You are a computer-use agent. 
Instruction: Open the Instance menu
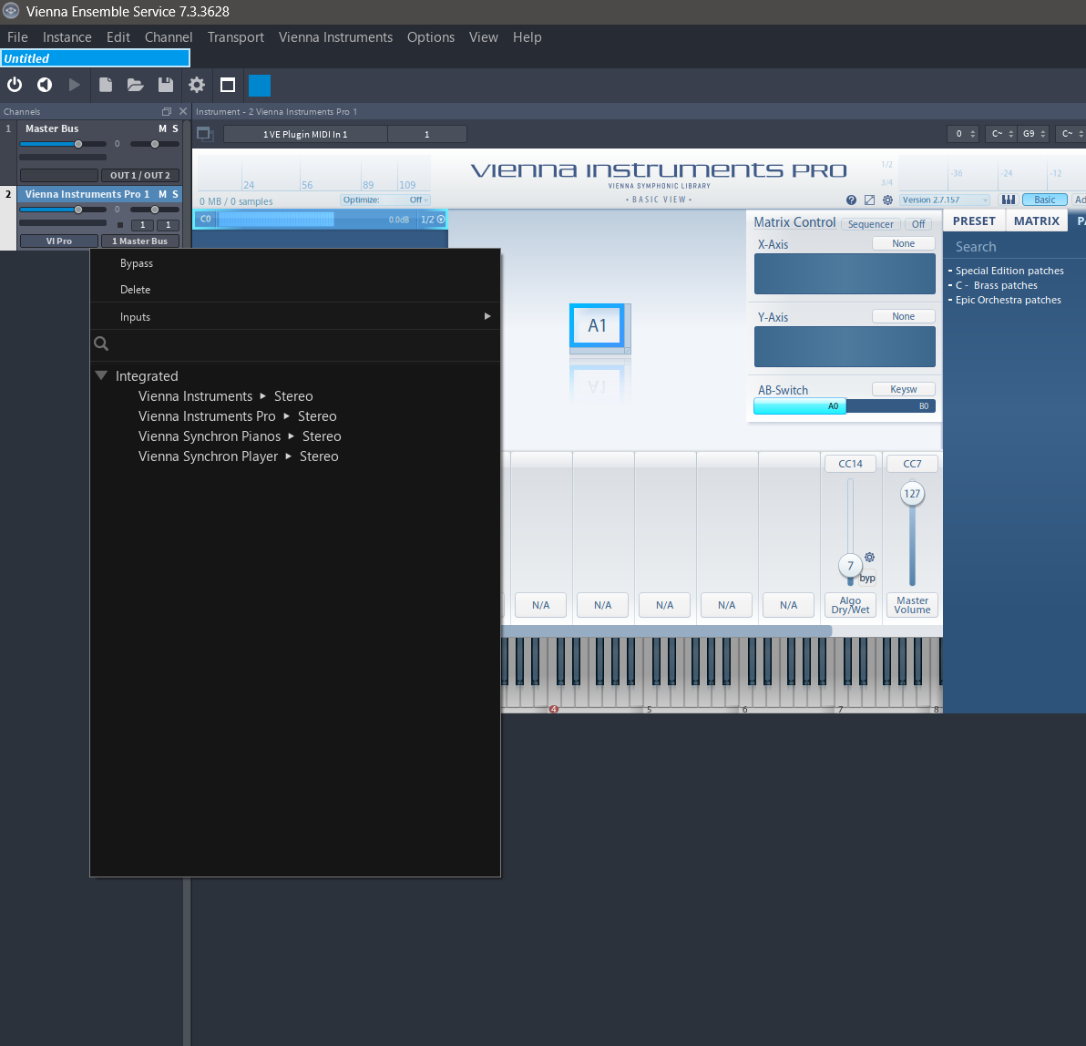(67, 37)
